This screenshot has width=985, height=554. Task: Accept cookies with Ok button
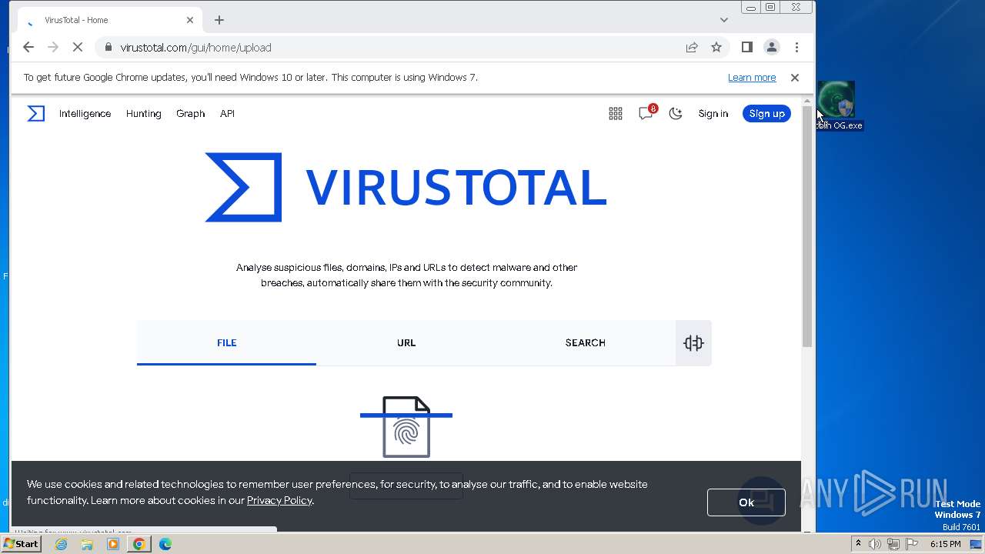tap(746, 502)
